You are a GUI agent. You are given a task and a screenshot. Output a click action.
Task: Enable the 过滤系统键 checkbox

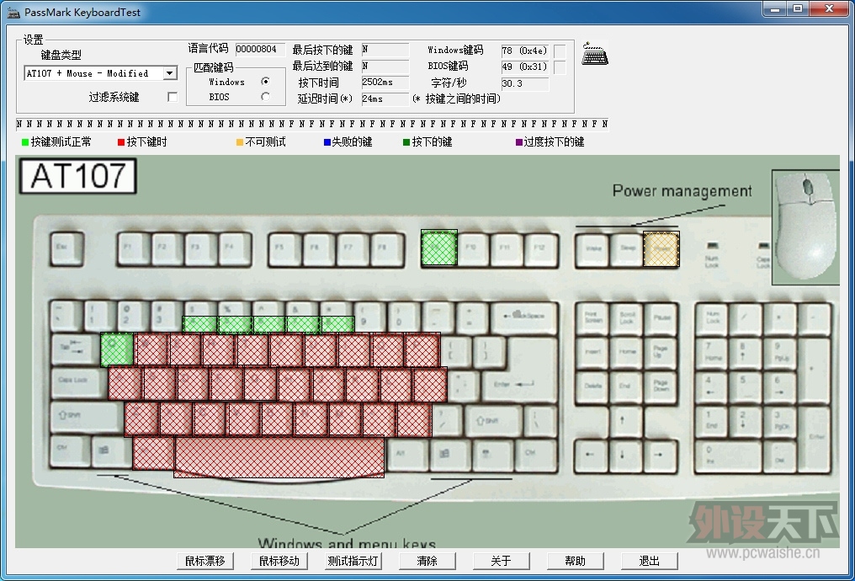173,97
